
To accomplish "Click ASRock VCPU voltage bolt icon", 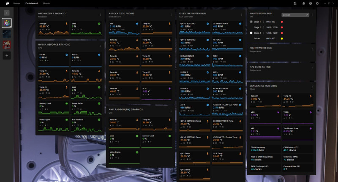I will (170, 89).
